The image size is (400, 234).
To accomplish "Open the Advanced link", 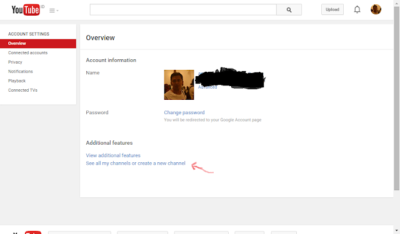I will [207, 87].
